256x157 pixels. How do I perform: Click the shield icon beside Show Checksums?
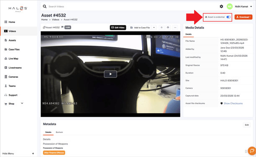pyautogui.click(x=222, y=104)
